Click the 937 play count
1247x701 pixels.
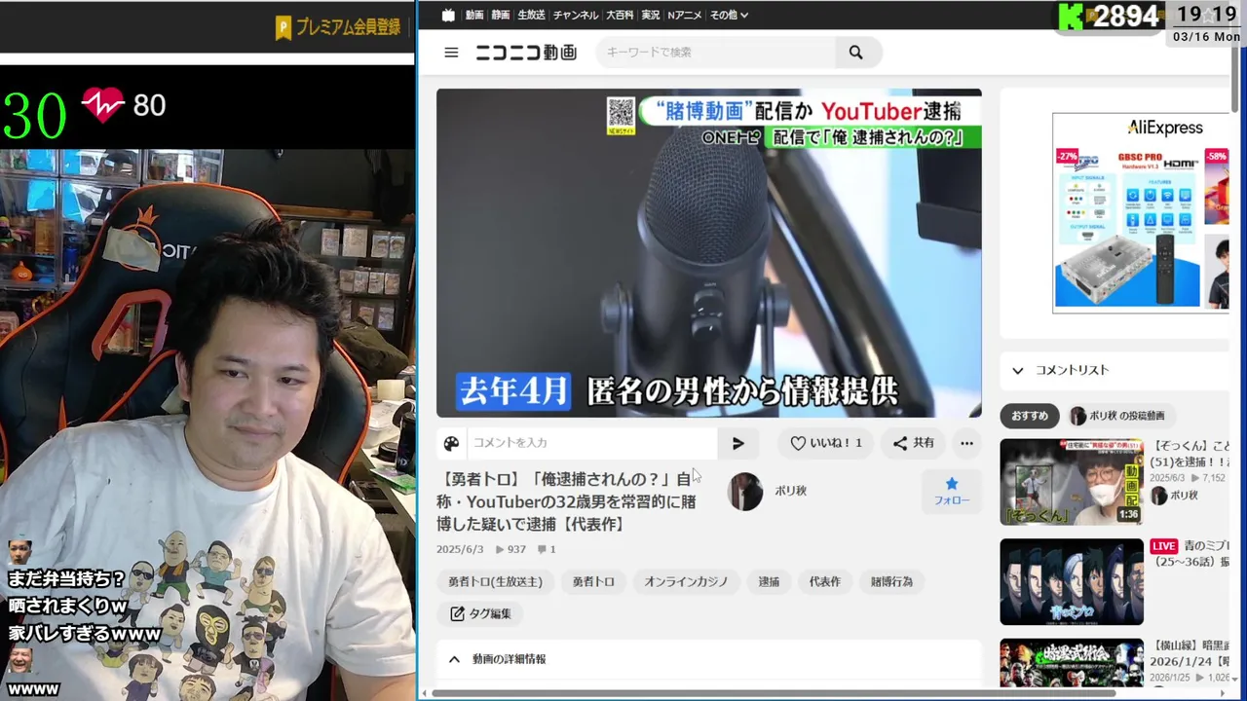click(510, 549)
